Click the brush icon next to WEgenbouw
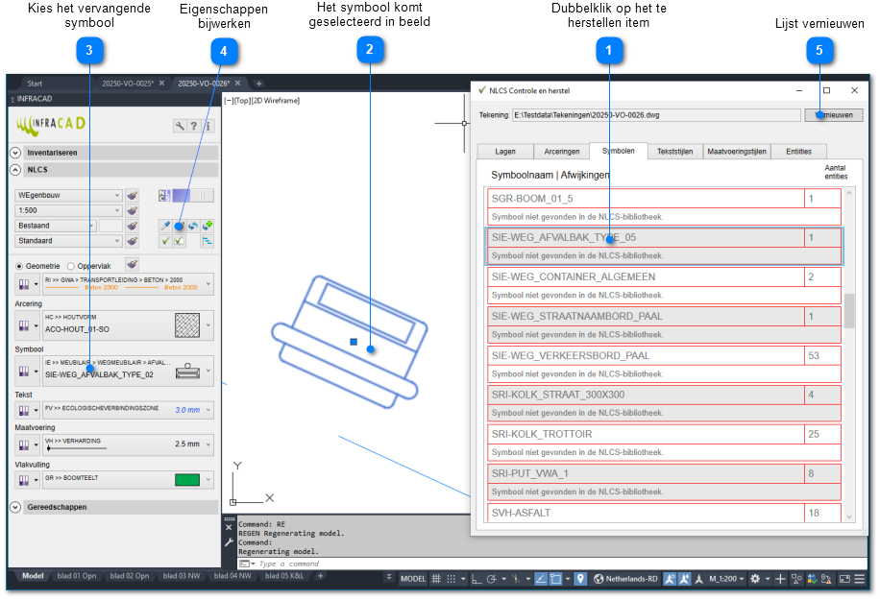880x600 pixels. (x=133, y=195)
